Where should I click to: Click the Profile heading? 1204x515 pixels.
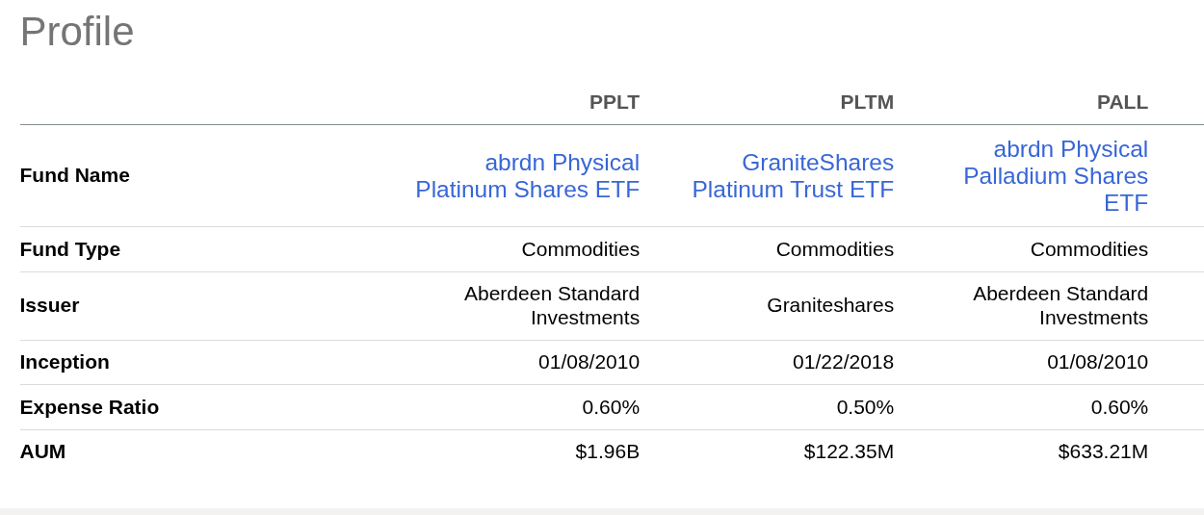[x=77, y=32]
